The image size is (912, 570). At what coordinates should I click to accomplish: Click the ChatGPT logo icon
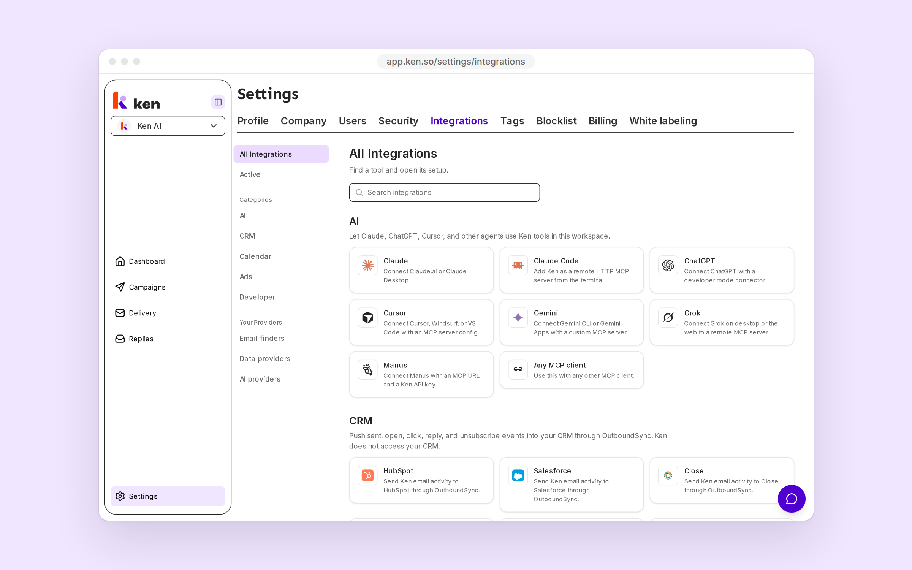pyautogui.click(x=668, y=265)
